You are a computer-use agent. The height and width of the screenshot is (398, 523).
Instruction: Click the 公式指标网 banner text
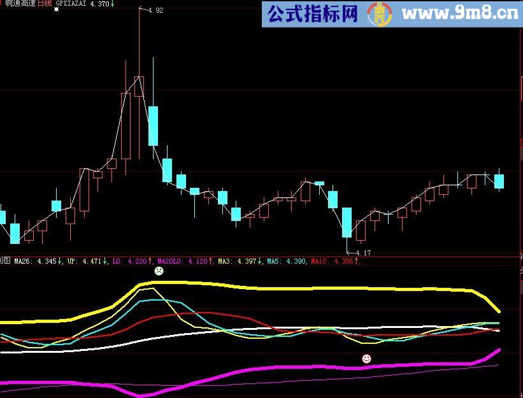[x=312, y=13]
